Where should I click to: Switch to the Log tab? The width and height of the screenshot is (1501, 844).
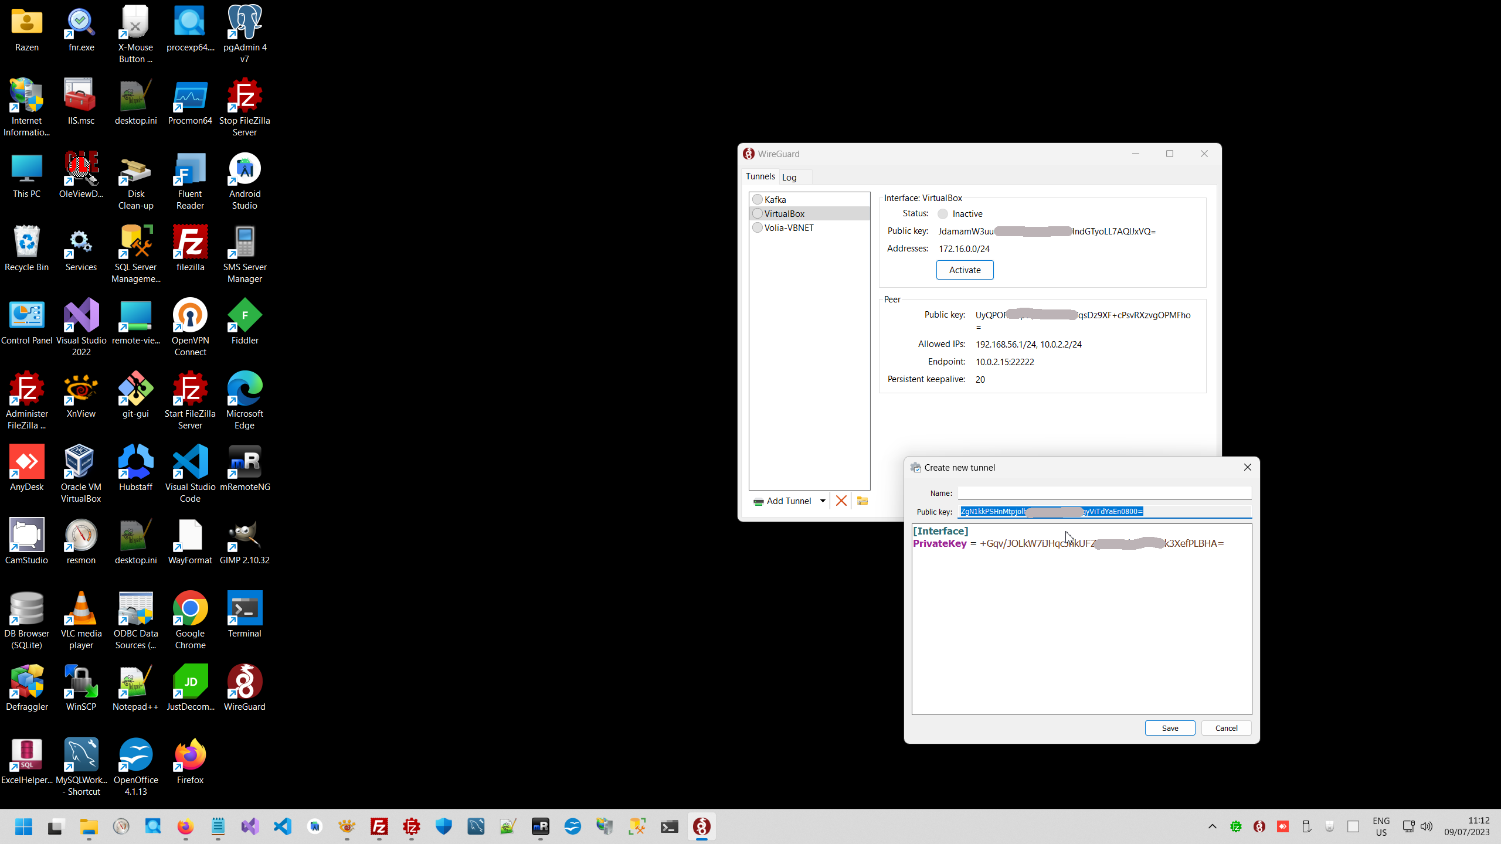[x=789, y=177]
